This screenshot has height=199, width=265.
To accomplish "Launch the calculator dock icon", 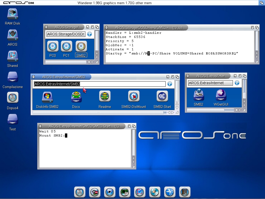I will (x=185, y=192).
